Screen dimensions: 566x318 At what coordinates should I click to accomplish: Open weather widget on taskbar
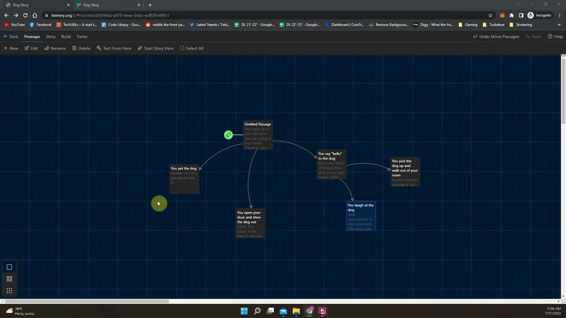(x=20, y=311)
